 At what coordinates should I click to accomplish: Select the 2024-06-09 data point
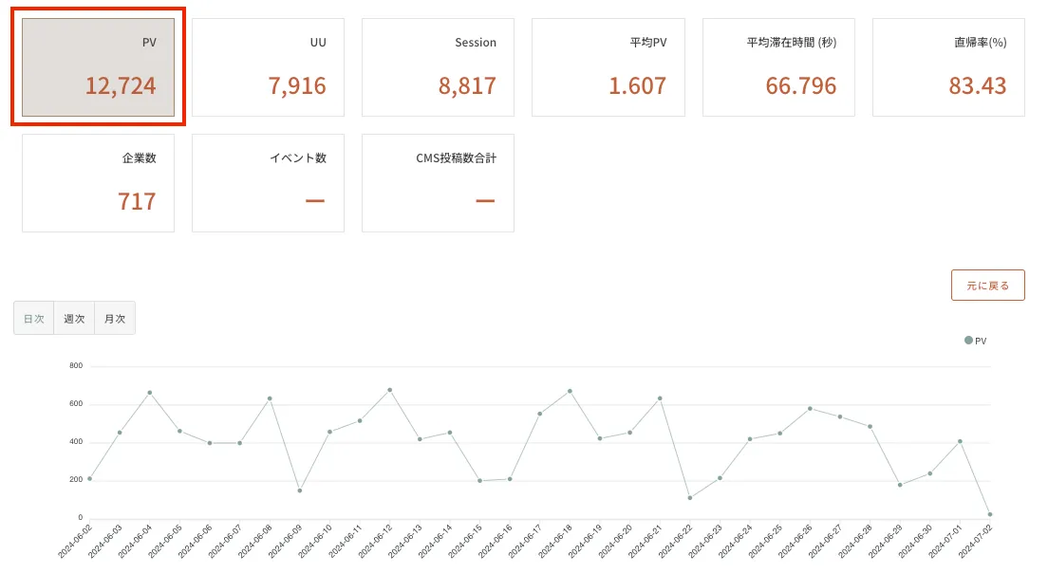(x=300, y=490)
